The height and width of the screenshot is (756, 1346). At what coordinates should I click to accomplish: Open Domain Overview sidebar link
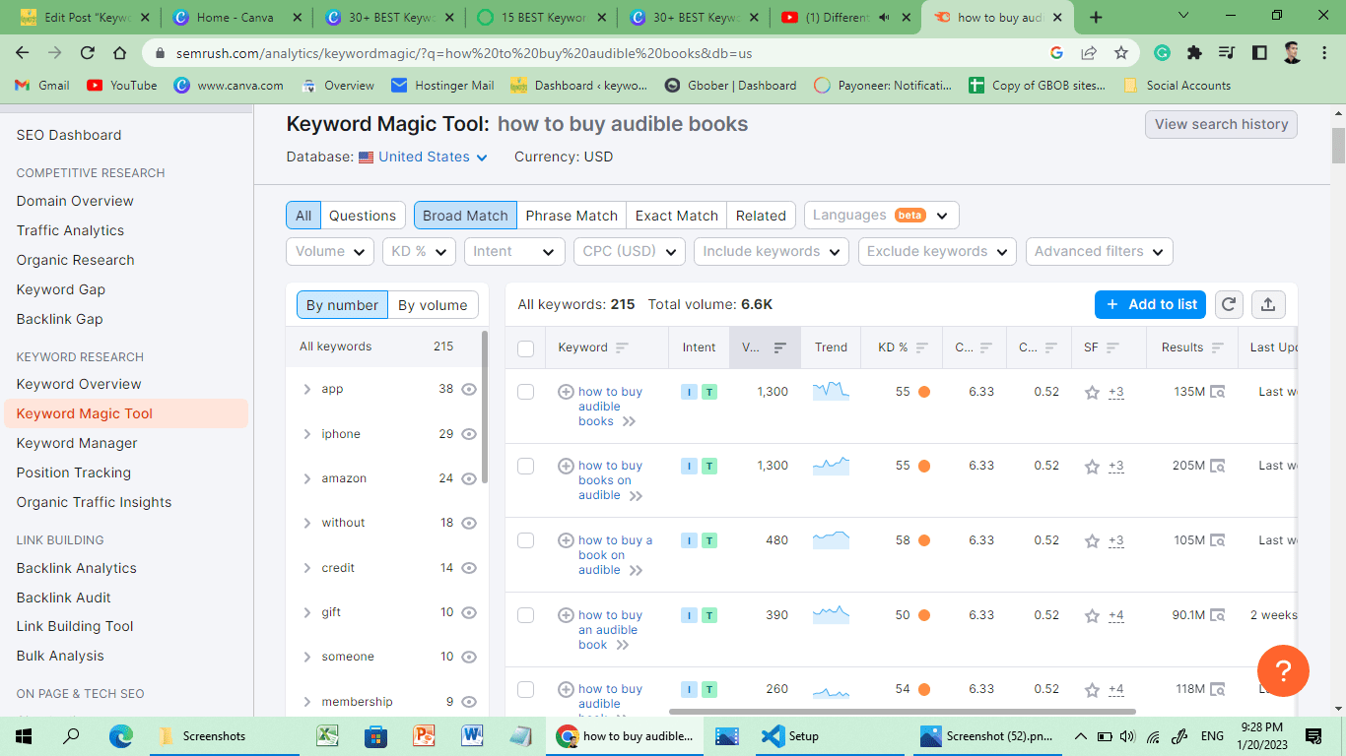[75, 201]
